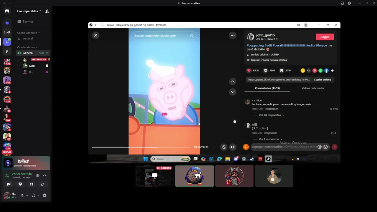
Task: Click the embed code icon
Action: pyautogui.click(x=309, y=71)
